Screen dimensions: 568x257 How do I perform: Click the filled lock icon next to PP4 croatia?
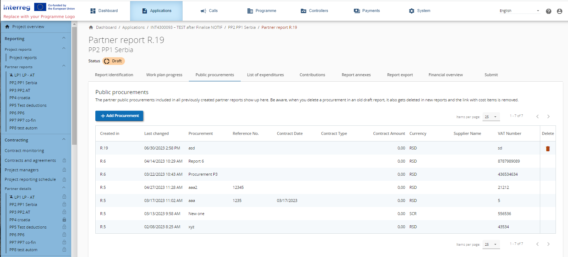coord(64,220)
